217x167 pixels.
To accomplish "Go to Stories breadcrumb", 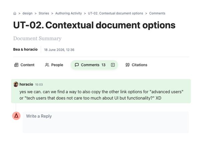I will coord(44,13).
